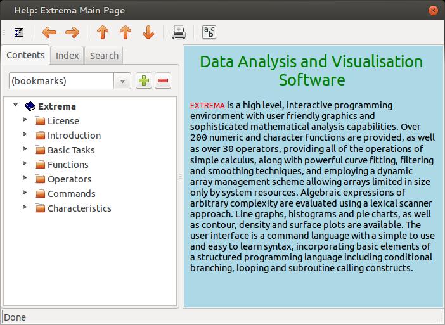Click the first up arrow (parent level)

click(x=103, y=32)
